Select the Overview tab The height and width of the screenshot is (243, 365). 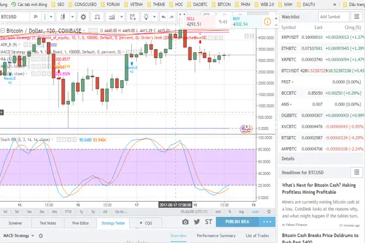[178, 236]
